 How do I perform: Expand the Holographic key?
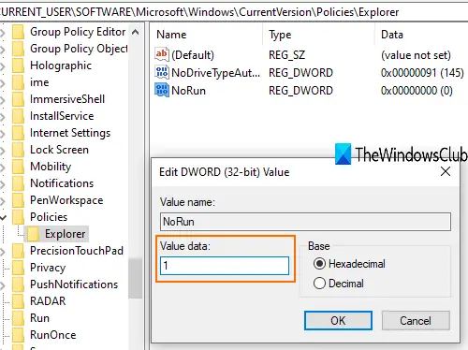[x=3, y=66]
